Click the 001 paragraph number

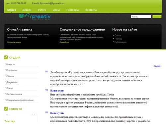point(46,71)
